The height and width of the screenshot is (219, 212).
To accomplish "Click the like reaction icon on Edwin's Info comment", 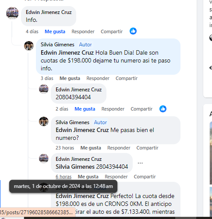I will (x=133, y=31).
